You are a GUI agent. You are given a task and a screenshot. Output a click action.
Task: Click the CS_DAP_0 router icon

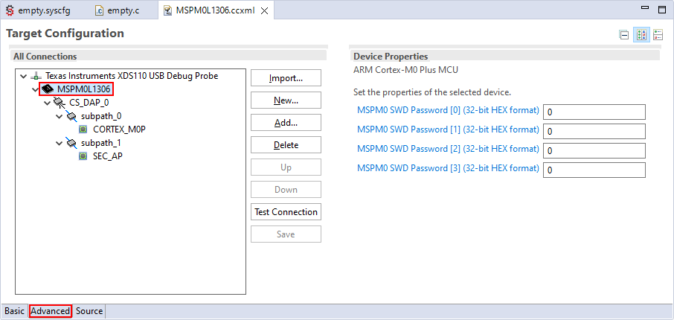pos(60,103)
